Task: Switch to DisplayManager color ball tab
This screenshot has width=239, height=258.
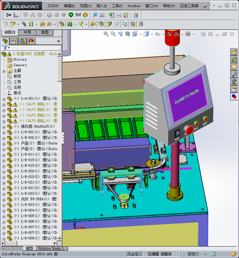Action: click(x=31, y=41)
